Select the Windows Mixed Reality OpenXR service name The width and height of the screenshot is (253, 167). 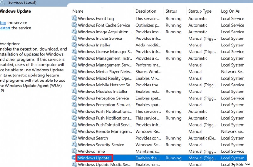pos(105,78)
